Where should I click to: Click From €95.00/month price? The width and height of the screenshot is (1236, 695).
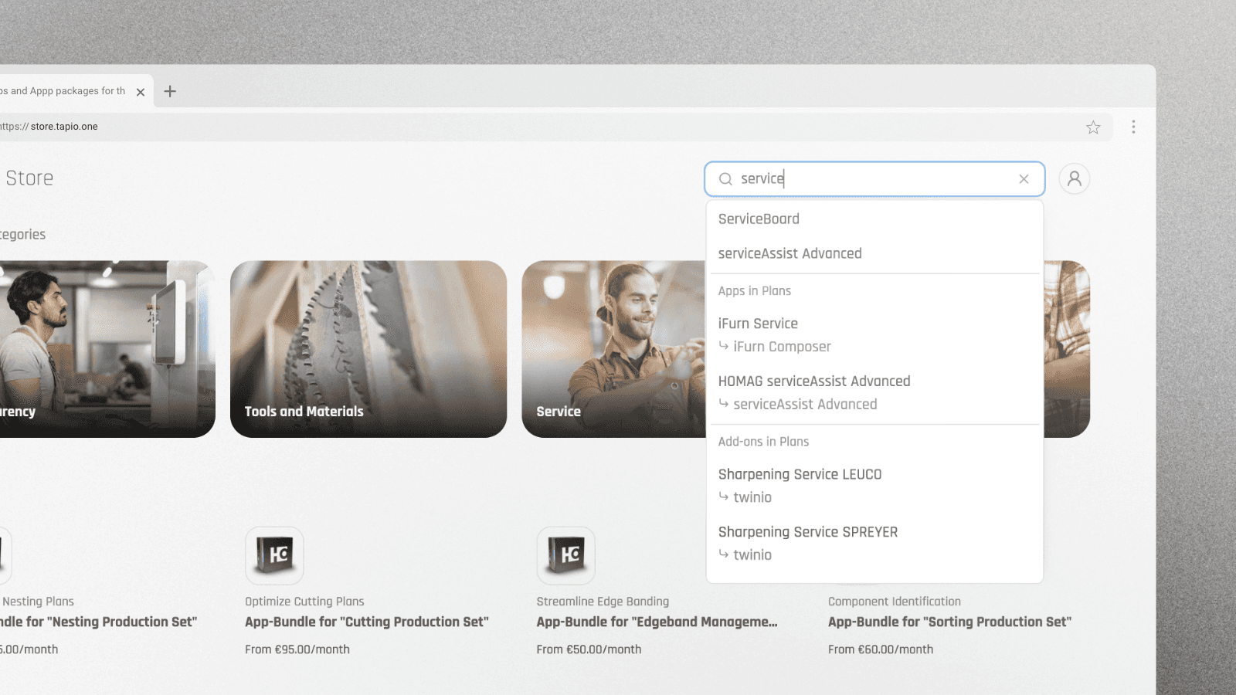297,649
